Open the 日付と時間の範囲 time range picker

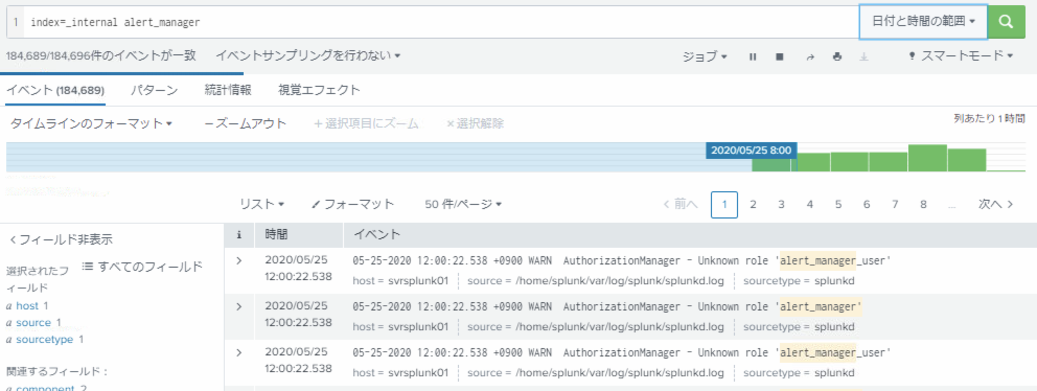click(x=923, y=21)
